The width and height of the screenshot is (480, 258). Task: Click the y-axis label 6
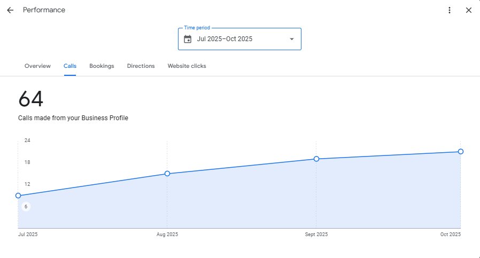[x=26, y=207]
